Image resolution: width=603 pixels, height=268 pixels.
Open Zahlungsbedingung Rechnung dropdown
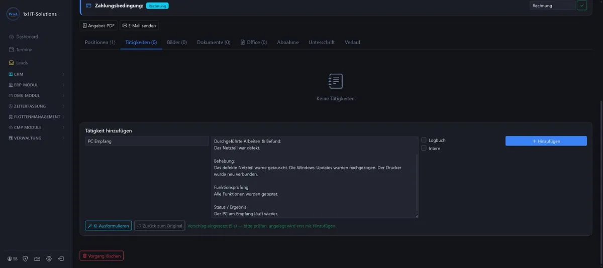click(552, 6)
